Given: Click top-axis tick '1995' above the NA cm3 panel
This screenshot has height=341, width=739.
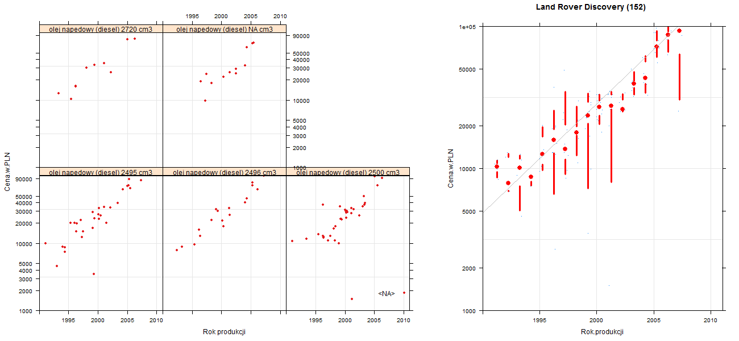Looking at the screenshot, I should (x=192, y=16).
